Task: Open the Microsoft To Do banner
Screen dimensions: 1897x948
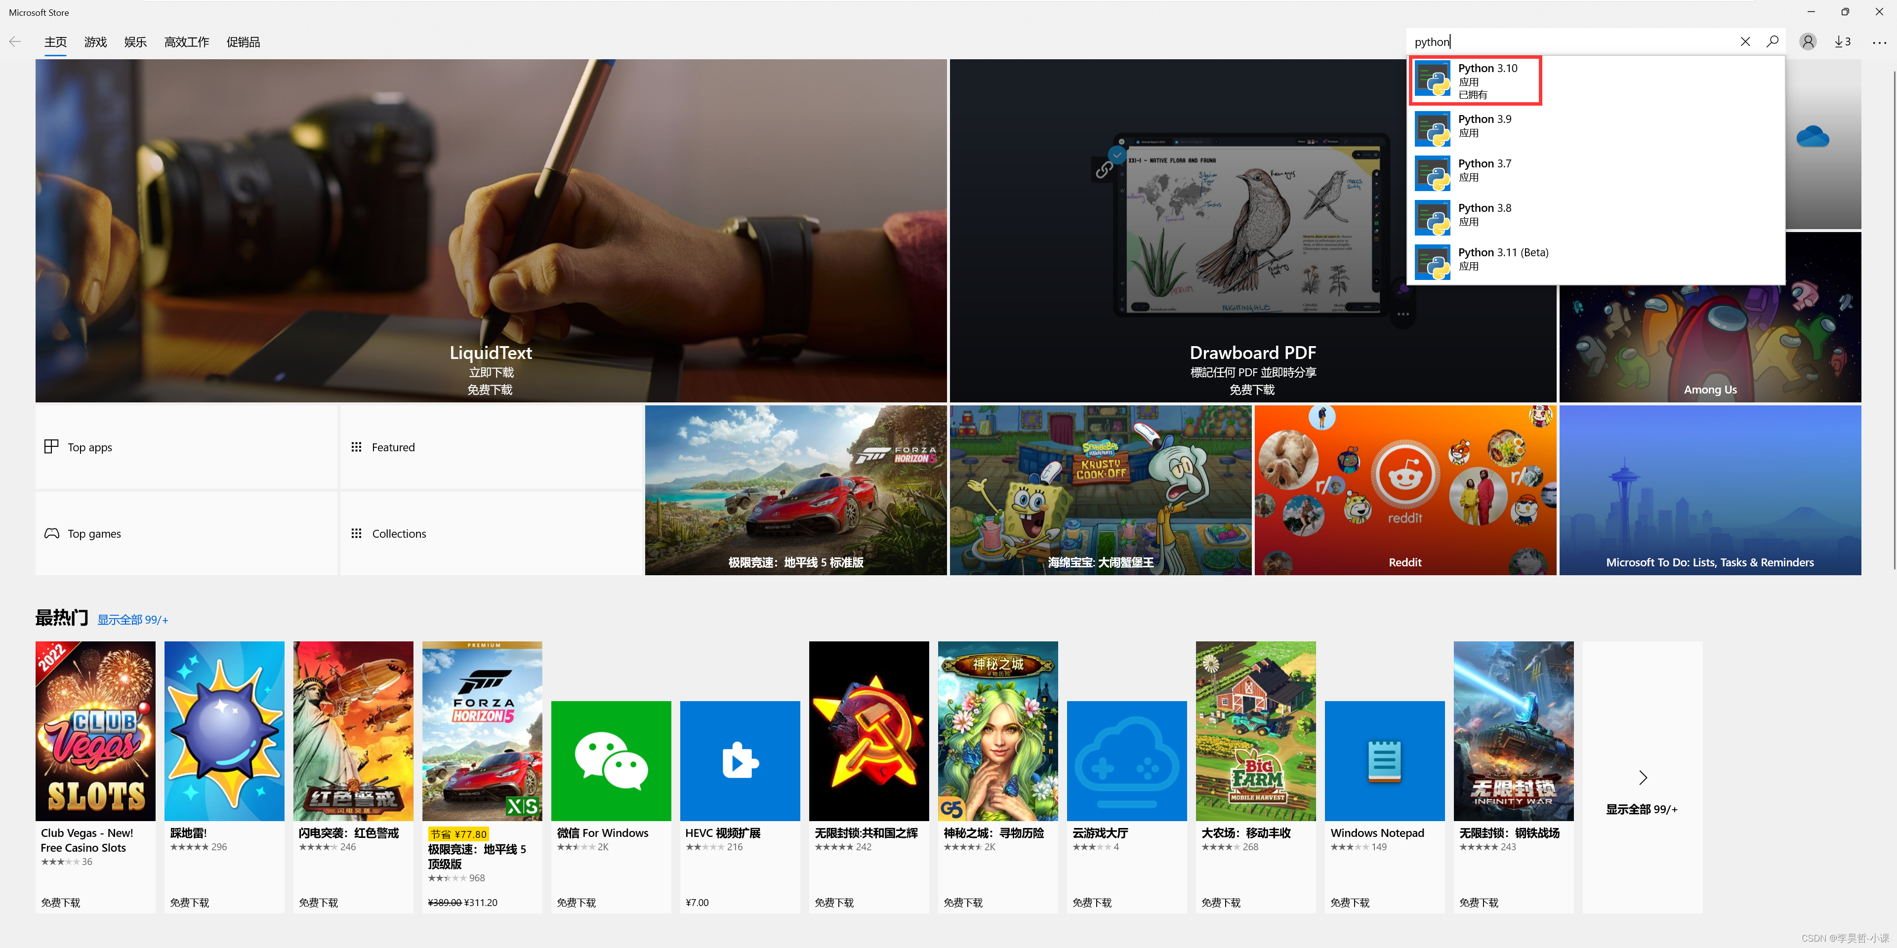Action: click(1710, 490)
